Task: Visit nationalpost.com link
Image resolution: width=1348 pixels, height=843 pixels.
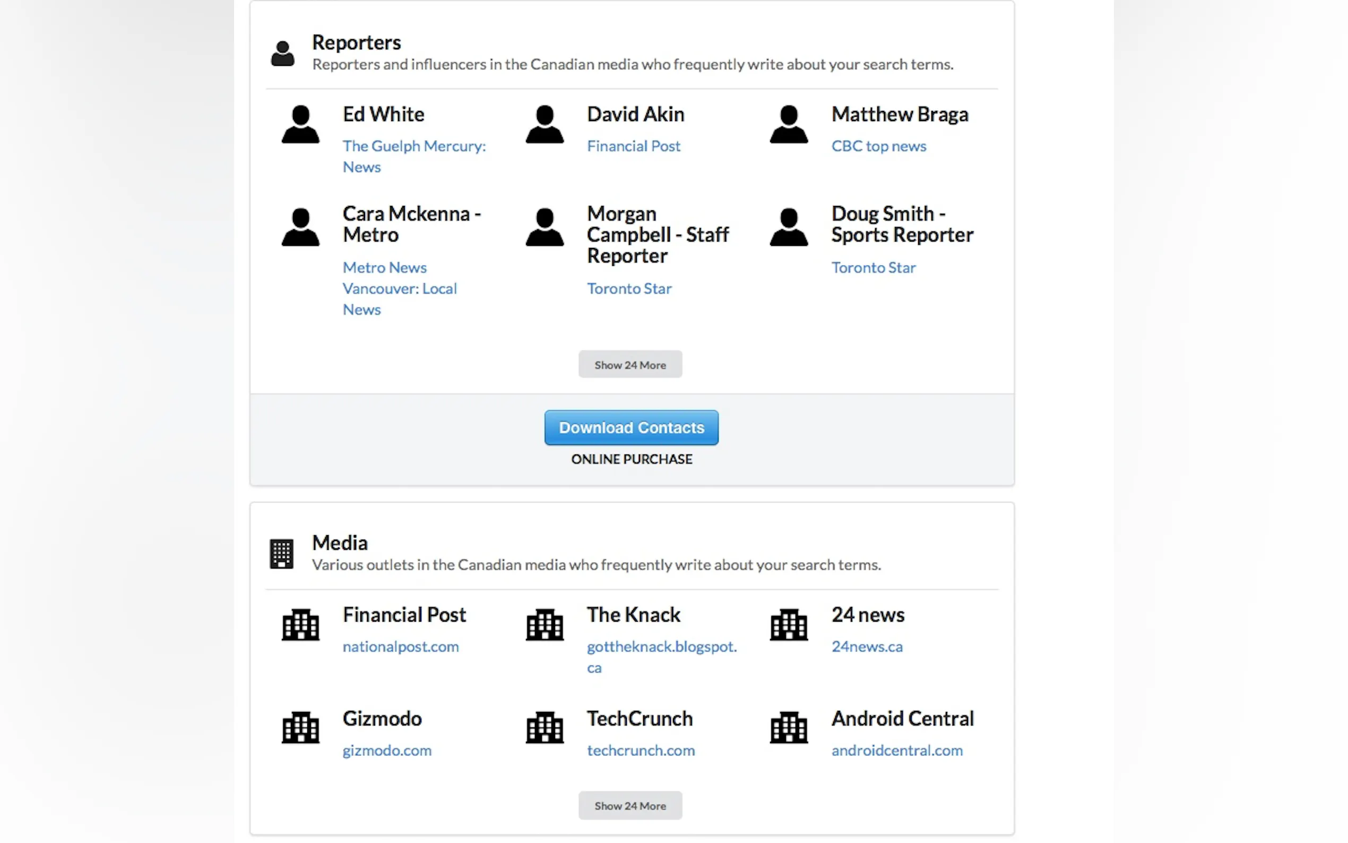Action: pyautogui.click(x=400, y=647)
